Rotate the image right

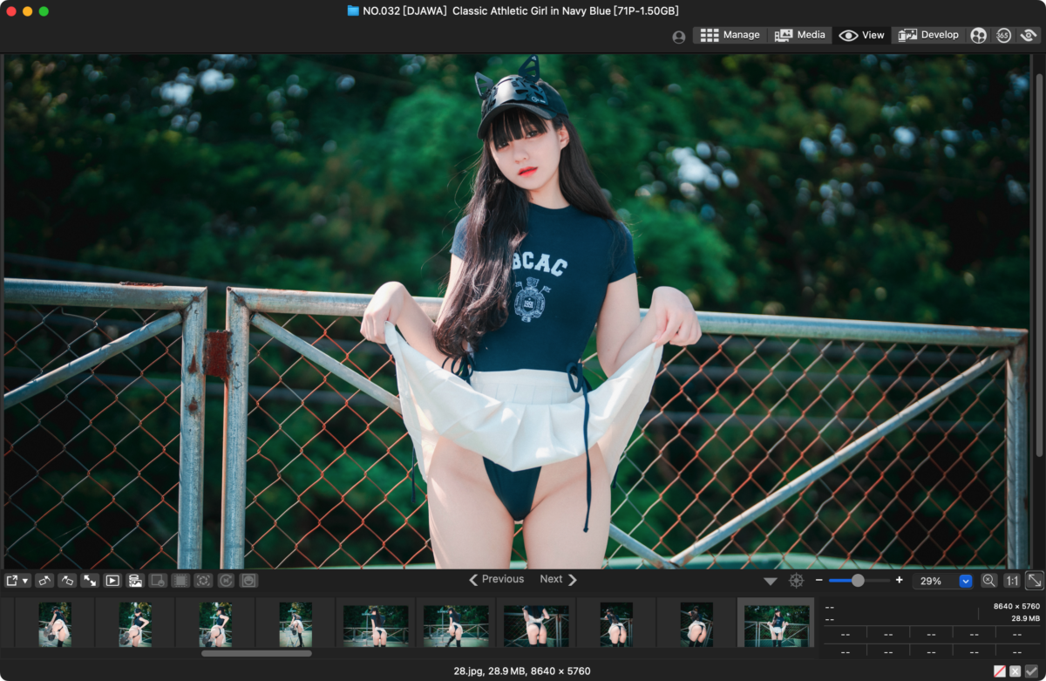(67, 580)
